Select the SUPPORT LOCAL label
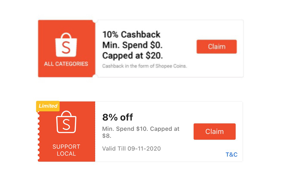The image size is (282, 185). coord(66,150)
